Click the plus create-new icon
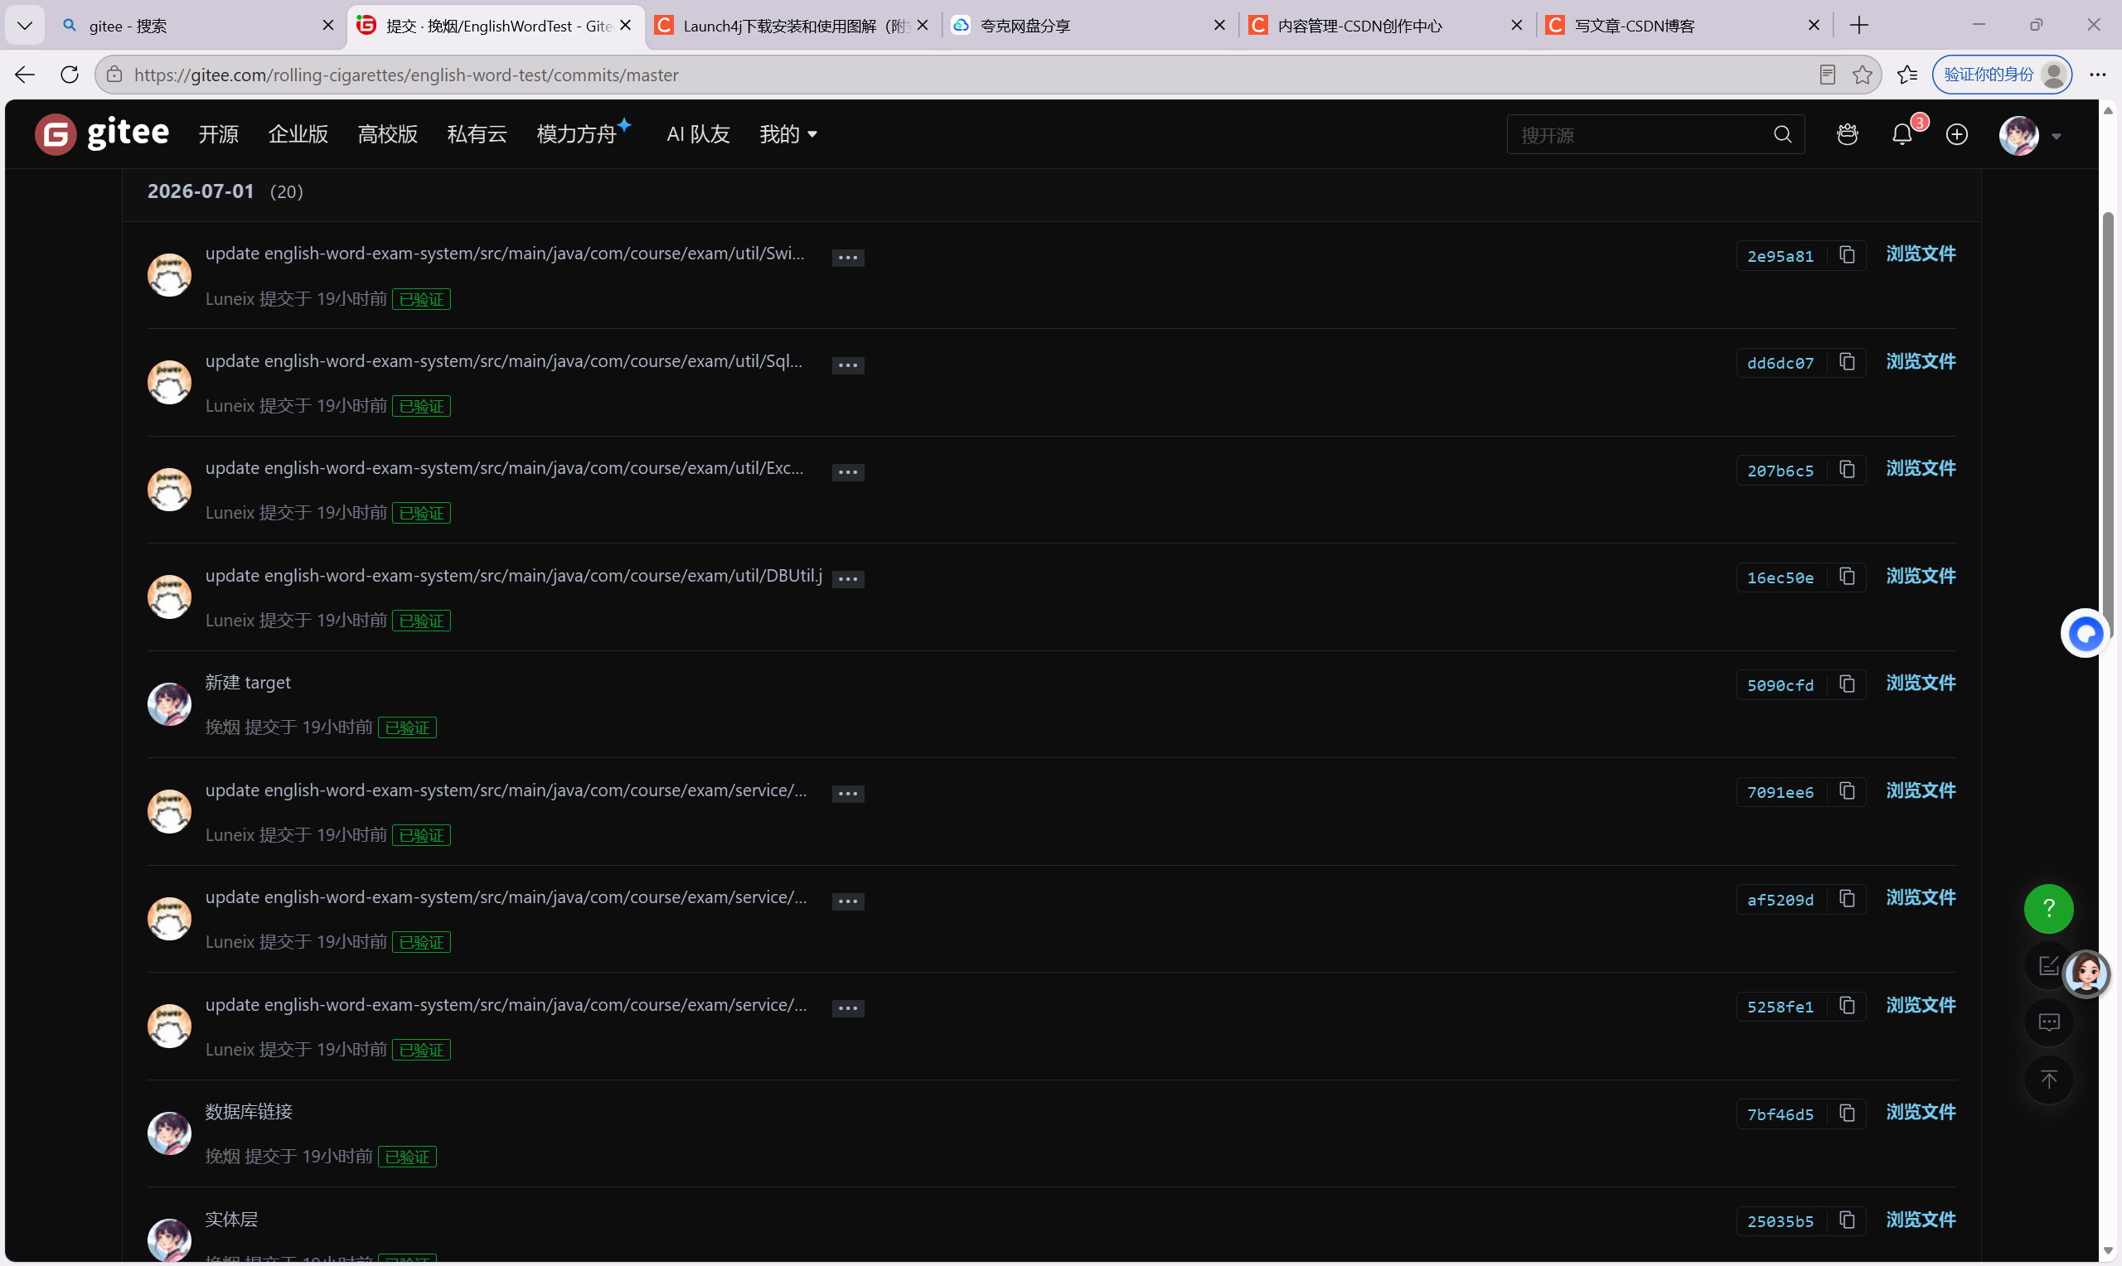2122x1266 pixels. coord(1956,134)
